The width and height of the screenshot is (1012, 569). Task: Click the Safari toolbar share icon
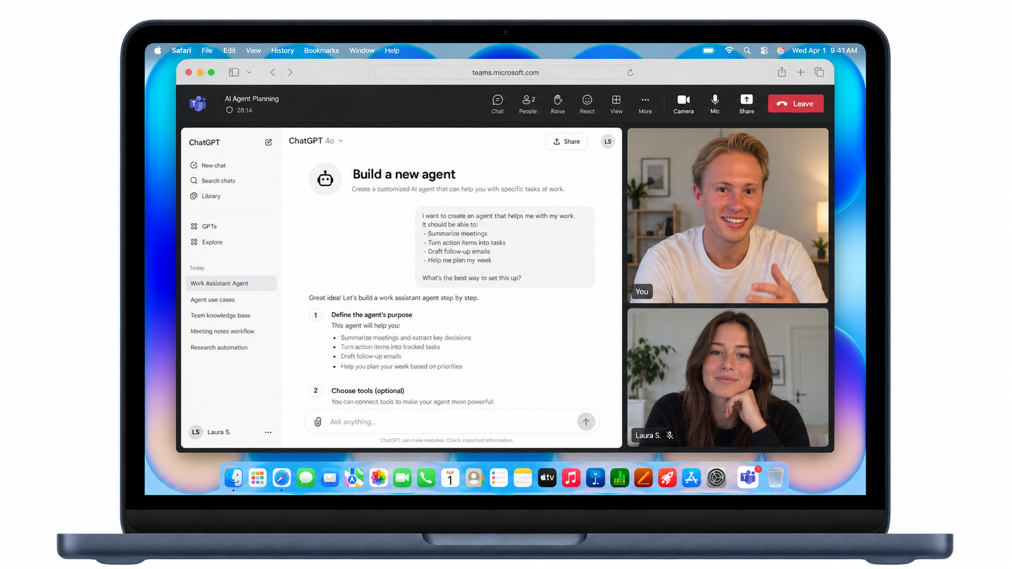coord(782,73)
